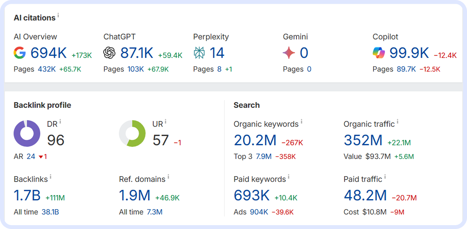
Task: Click the info icon beside AI citations
Action: [x=58, y=16]
